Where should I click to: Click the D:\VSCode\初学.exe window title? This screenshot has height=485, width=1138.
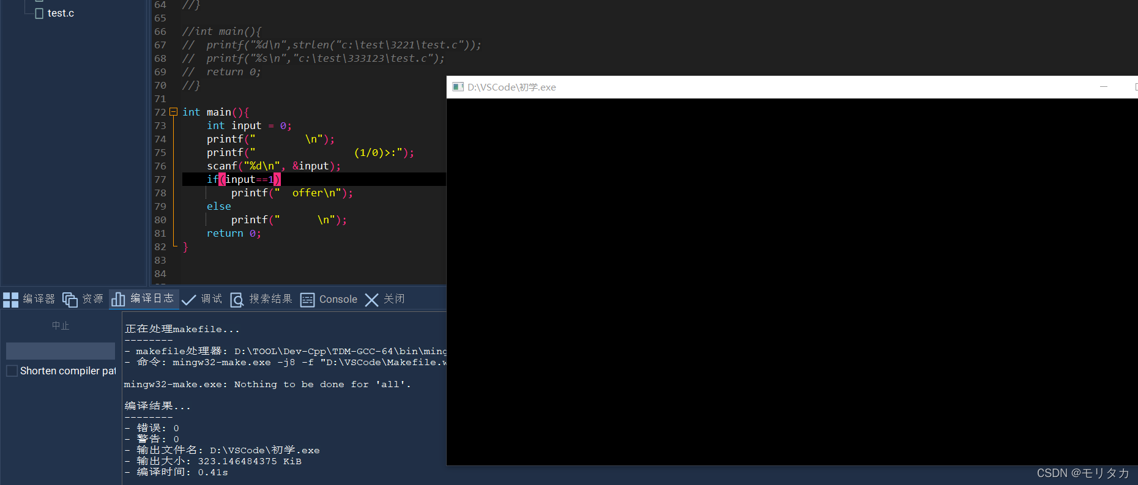pos(511,87)
